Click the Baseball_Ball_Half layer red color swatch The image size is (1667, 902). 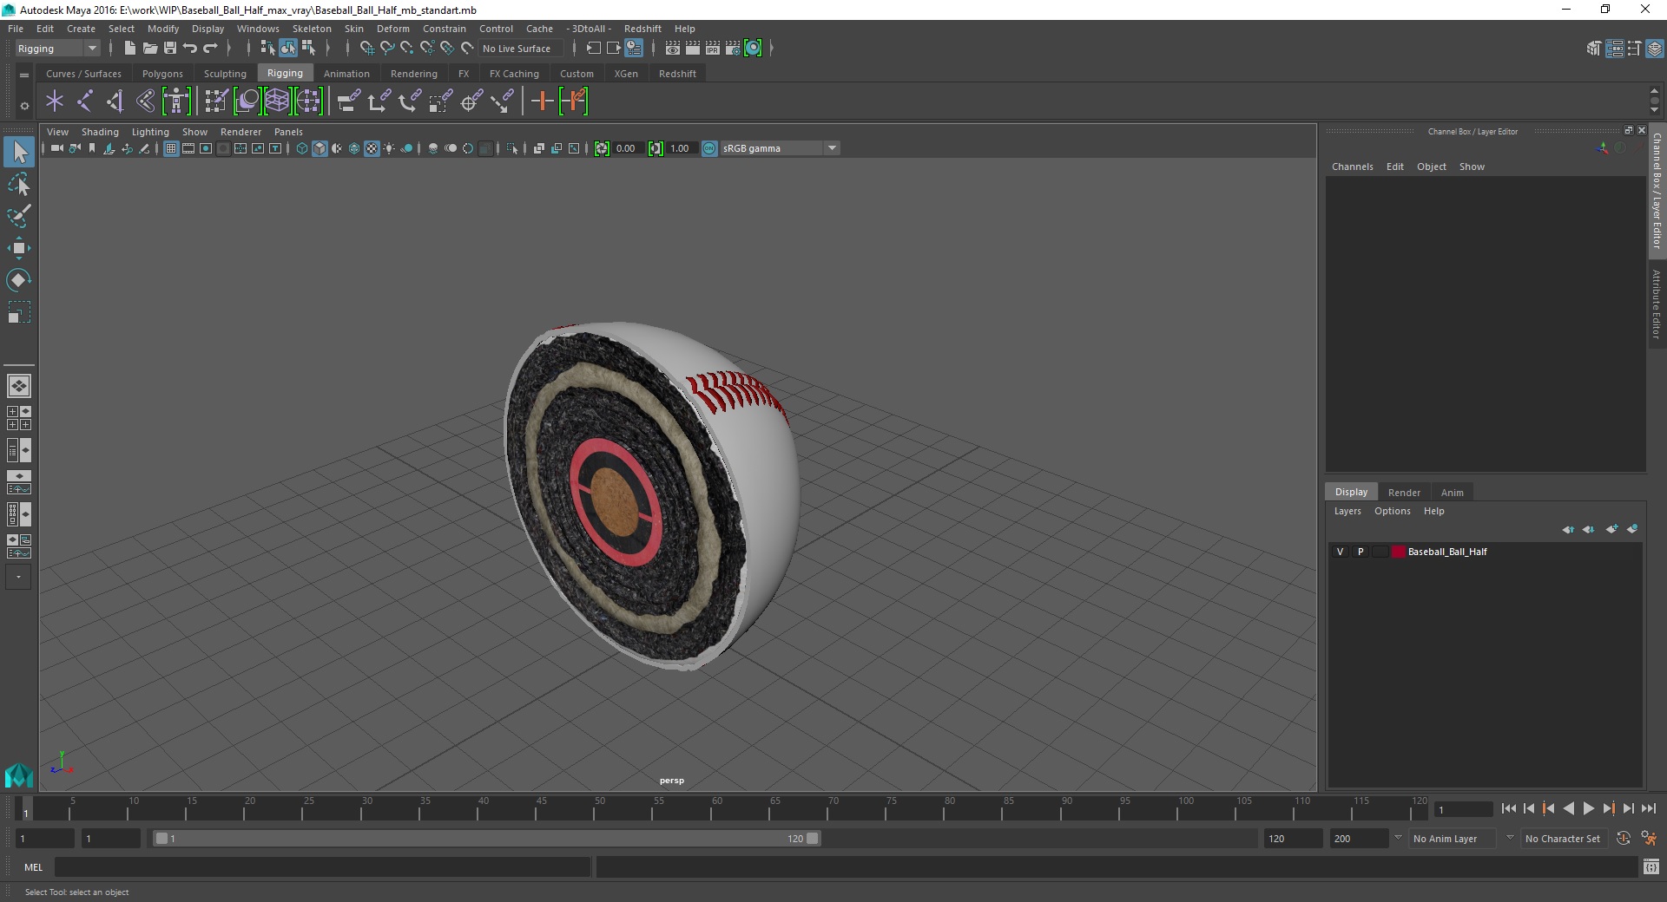click(x=1398, y=552)
